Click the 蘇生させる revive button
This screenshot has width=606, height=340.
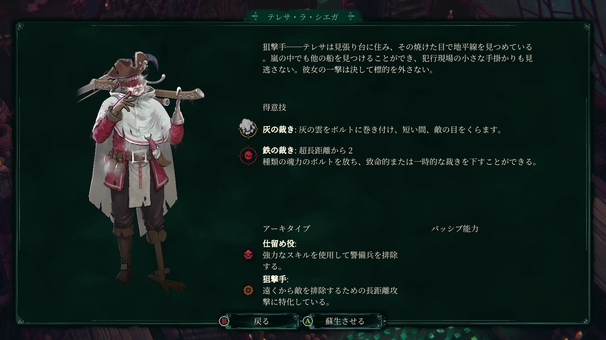tap(344, 321)
